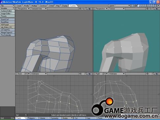Click the Sel 5 selection count field
Viewport: 160px width, 120px height.
(x=21, y=115)
